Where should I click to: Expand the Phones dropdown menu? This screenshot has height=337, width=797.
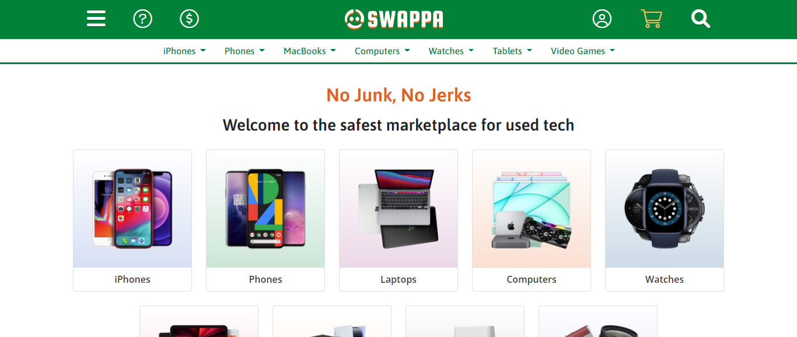coord(244,51)
